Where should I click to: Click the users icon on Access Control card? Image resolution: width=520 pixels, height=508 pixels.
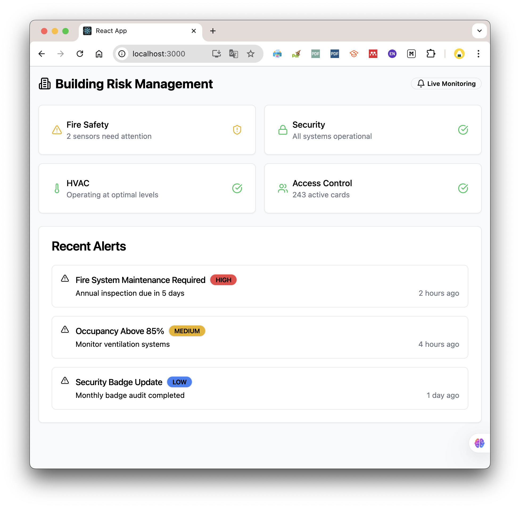[283, 188]
